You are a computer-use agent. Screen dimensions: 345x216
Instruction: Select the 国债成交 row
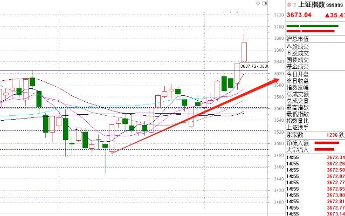[x=298, y=59]
